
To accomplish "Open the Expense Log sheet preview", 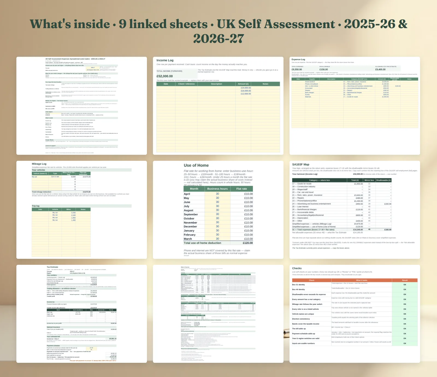I will click(355, 106).
